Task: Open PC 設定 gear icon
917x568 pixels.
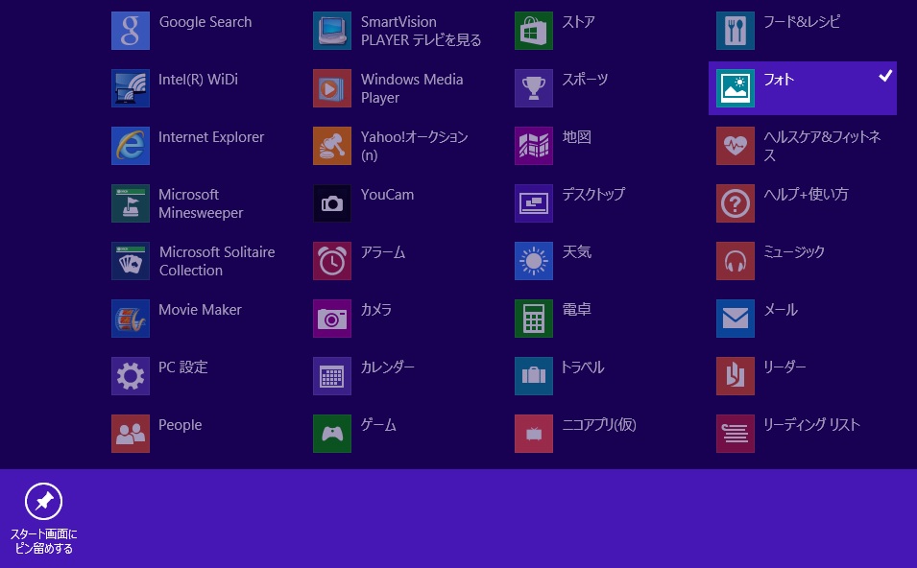Action: coord(131,376)
